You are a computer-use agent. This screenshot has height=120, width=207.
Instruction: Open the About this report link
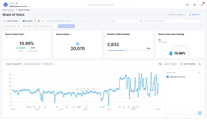(176, 15)
